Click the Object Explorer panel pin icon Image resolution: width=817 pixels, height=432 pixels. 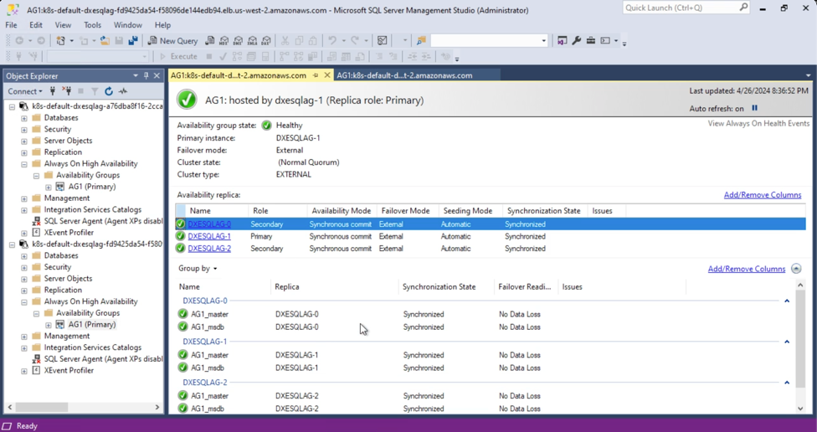(x=146, y=76)
